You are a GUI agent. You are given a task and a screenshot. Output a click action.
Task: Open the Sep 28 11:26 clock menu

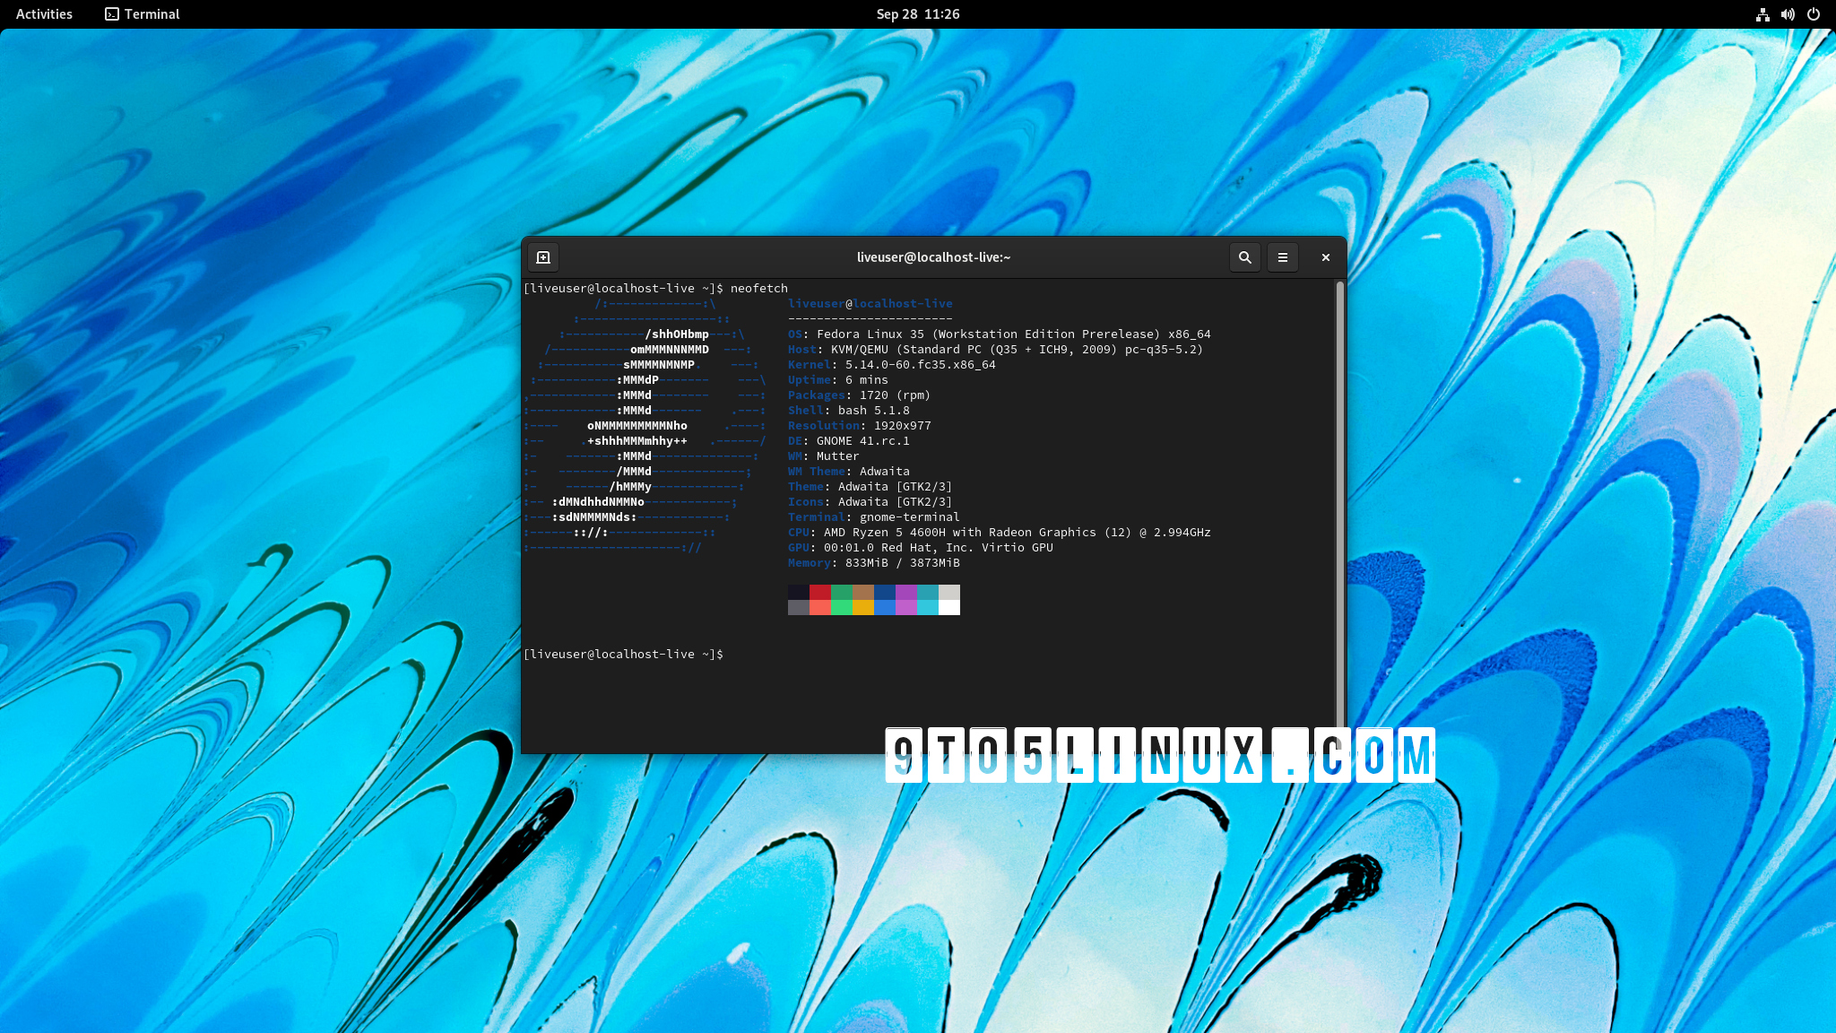click(x=917, y=14)
